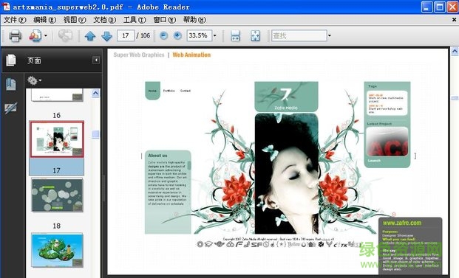
Task: Click the 106 total pages text
Action: coord(145,35)
